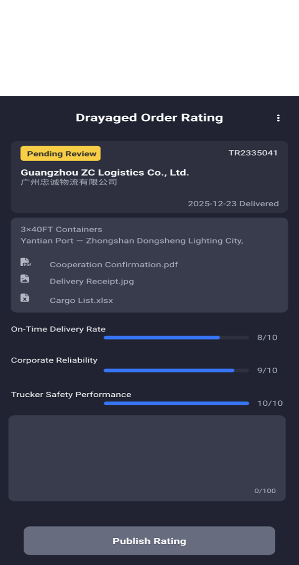This screenshot has height=565, width=299.
Task: Click the Yantian Port route text
Action: click(x=132, y=241)
